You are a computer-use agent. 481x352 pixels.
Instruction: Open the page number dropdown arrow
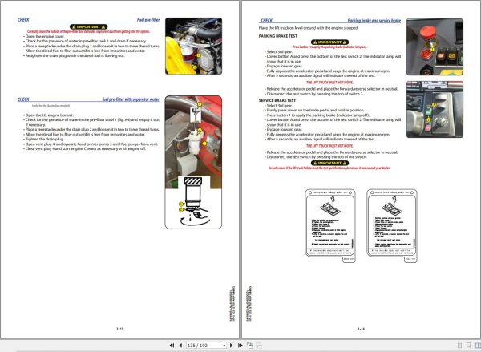pyautogui.click(x=224, y=346)
